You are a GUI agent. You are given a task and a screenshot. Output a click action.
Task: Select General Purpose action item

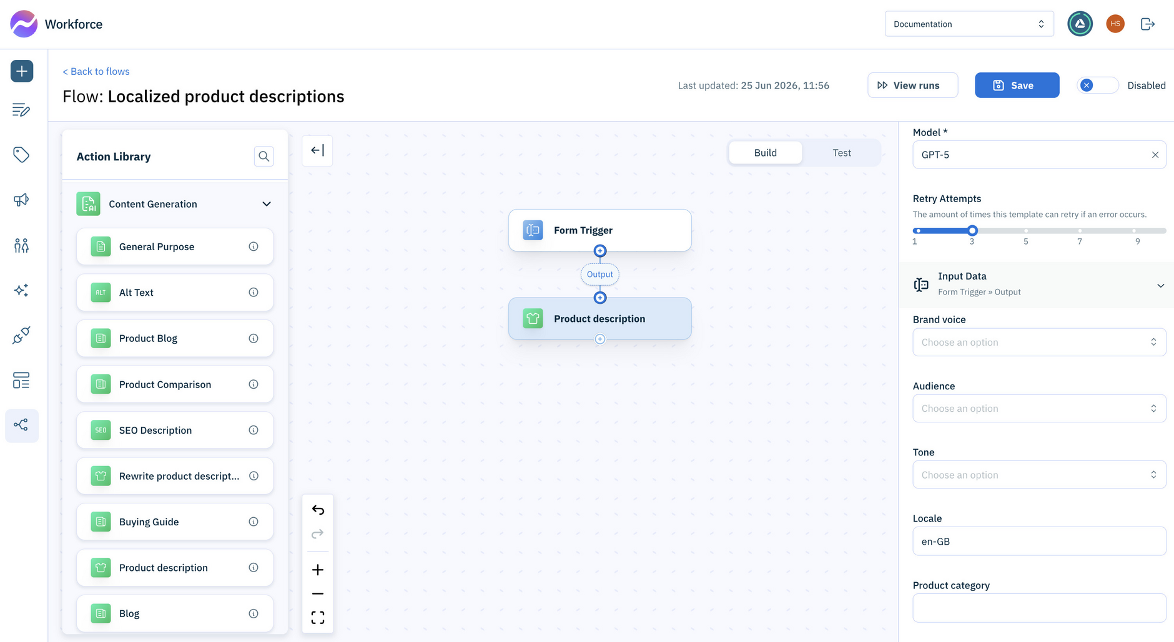175,246
